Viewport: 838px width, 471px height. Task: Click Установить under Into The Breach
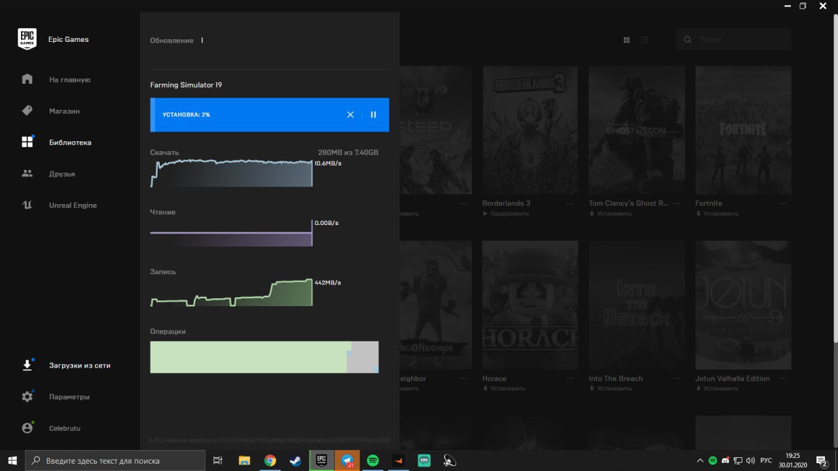(x=610, y=389)
